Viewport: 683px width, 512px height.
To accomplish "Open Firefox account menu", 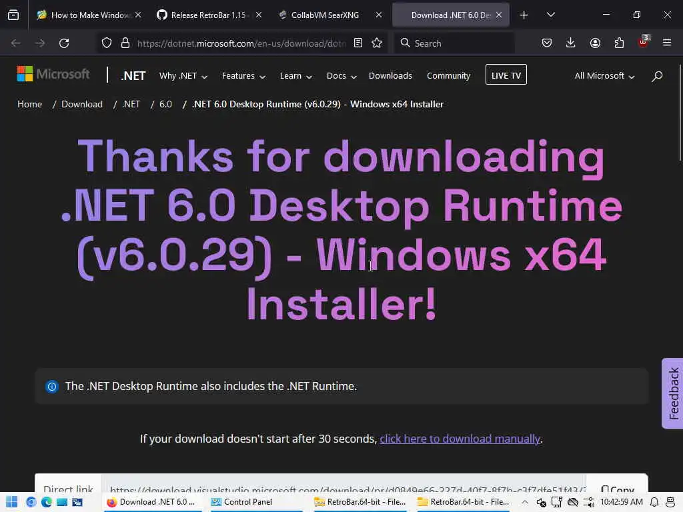I will (595, 43).
